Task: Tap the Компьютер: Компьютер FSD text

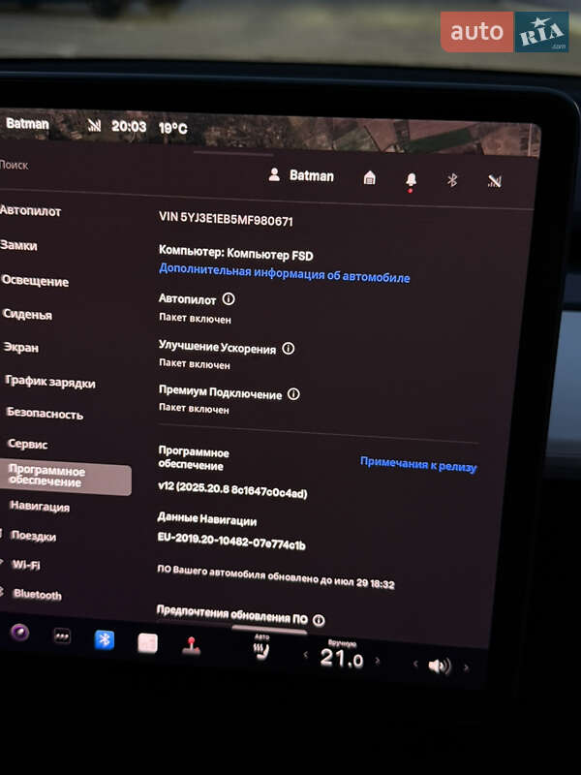Action: (235, 253)
